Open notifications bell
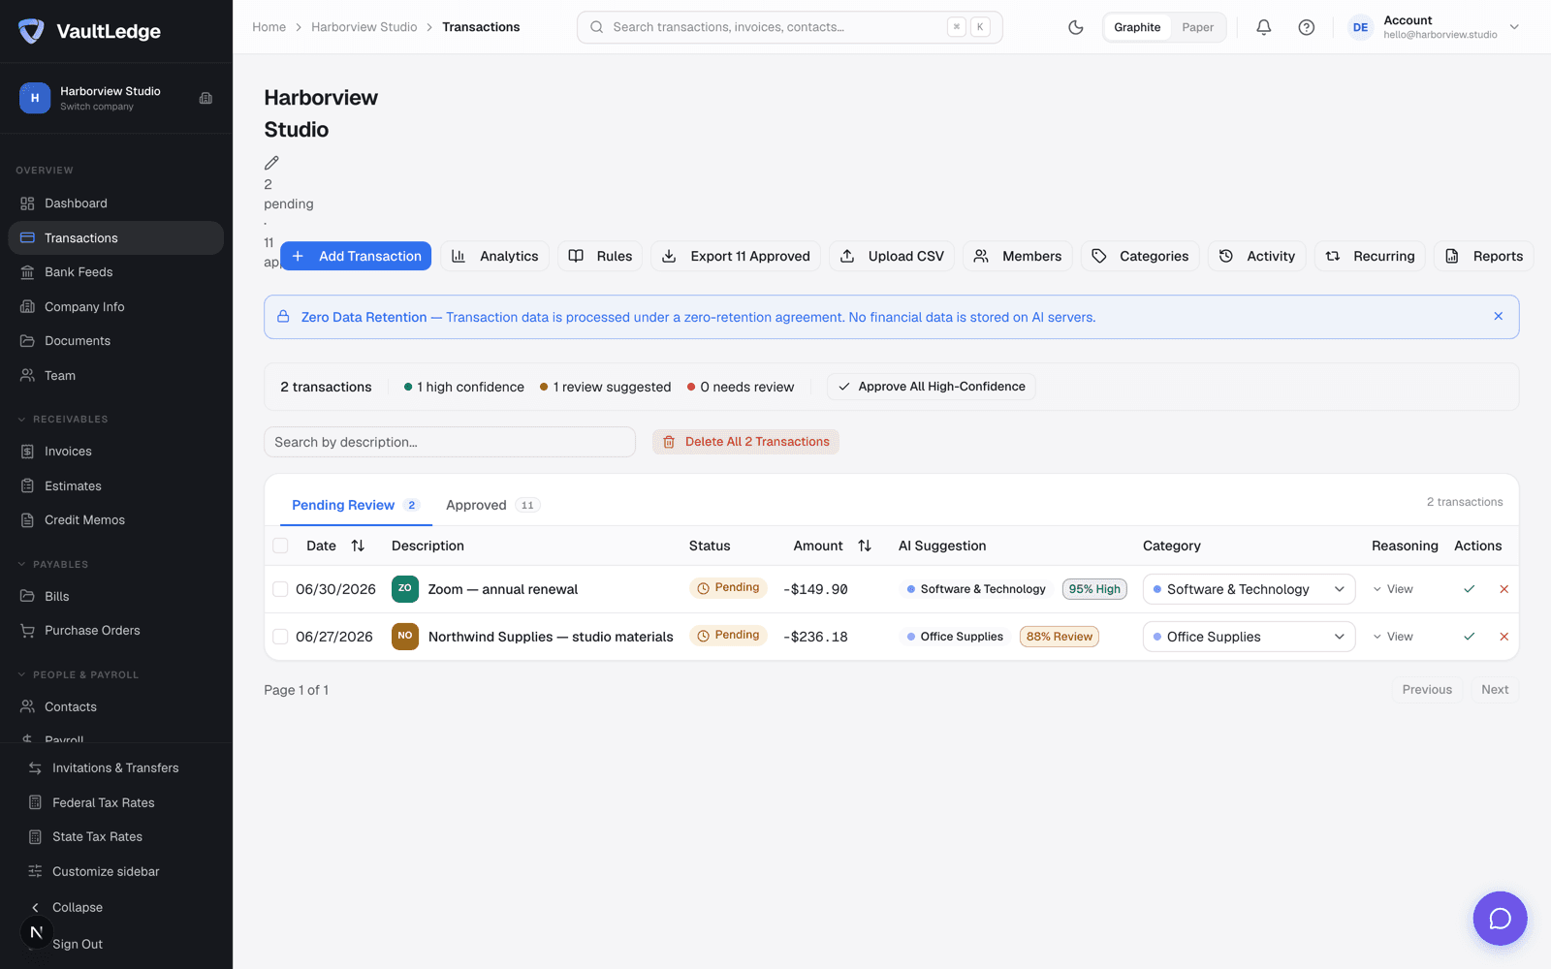Image resolution: width=1551 pixels, height=969 pixels. click(x=1264, y=27)
